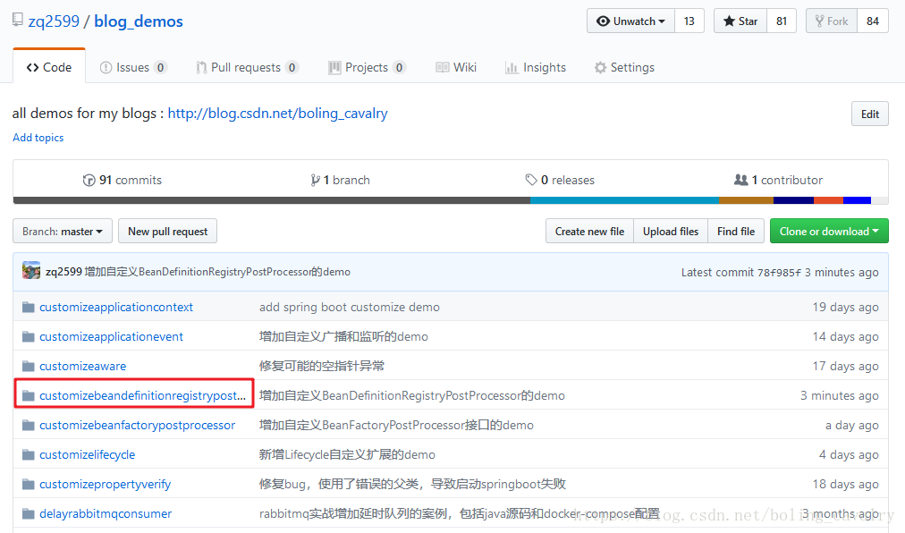Click Add topics

(38, 138)
